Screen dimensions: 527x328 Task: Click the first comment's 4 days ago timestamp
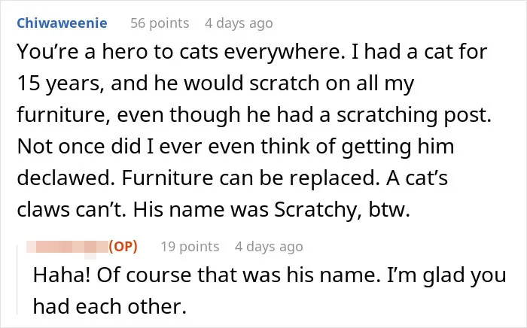coord(239,23)
